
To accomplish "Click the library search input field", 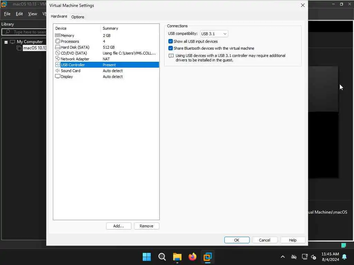I will point(25,32).
